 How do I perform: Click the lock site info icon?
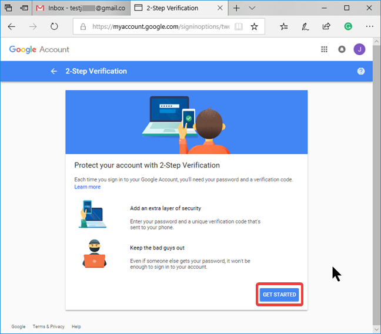click(83, 26)
